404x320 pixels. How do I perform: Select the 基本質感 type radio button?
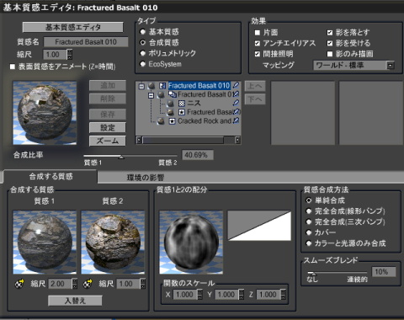tap(143, 32)
